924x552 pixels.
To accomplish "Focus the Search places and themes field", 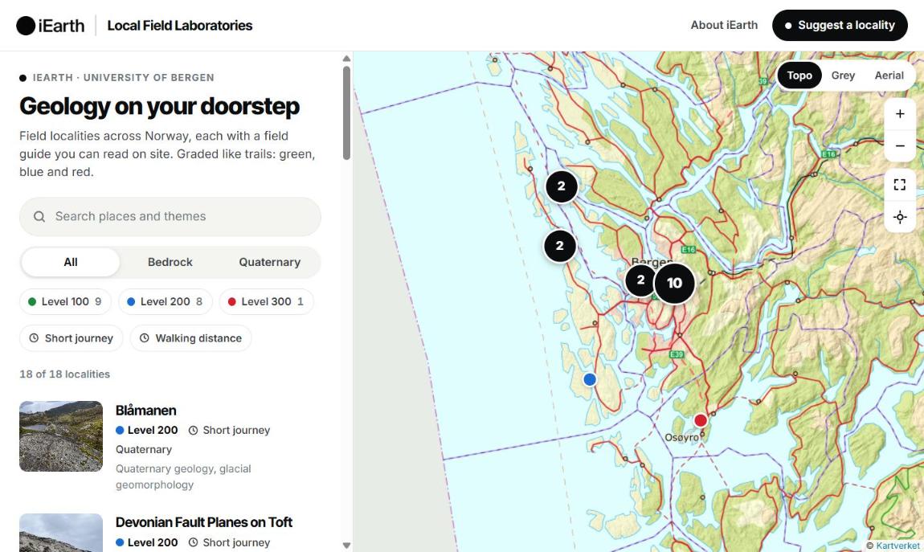I will (x=170, y=217).
